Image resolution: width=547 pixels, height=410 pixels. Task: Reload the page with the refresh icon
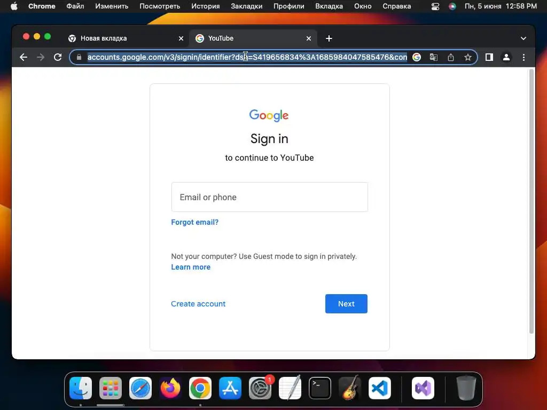(x=58, y=57)
